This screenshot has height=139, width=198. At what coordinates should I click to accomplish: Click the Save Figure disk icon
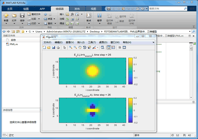(x=53, y=48)
